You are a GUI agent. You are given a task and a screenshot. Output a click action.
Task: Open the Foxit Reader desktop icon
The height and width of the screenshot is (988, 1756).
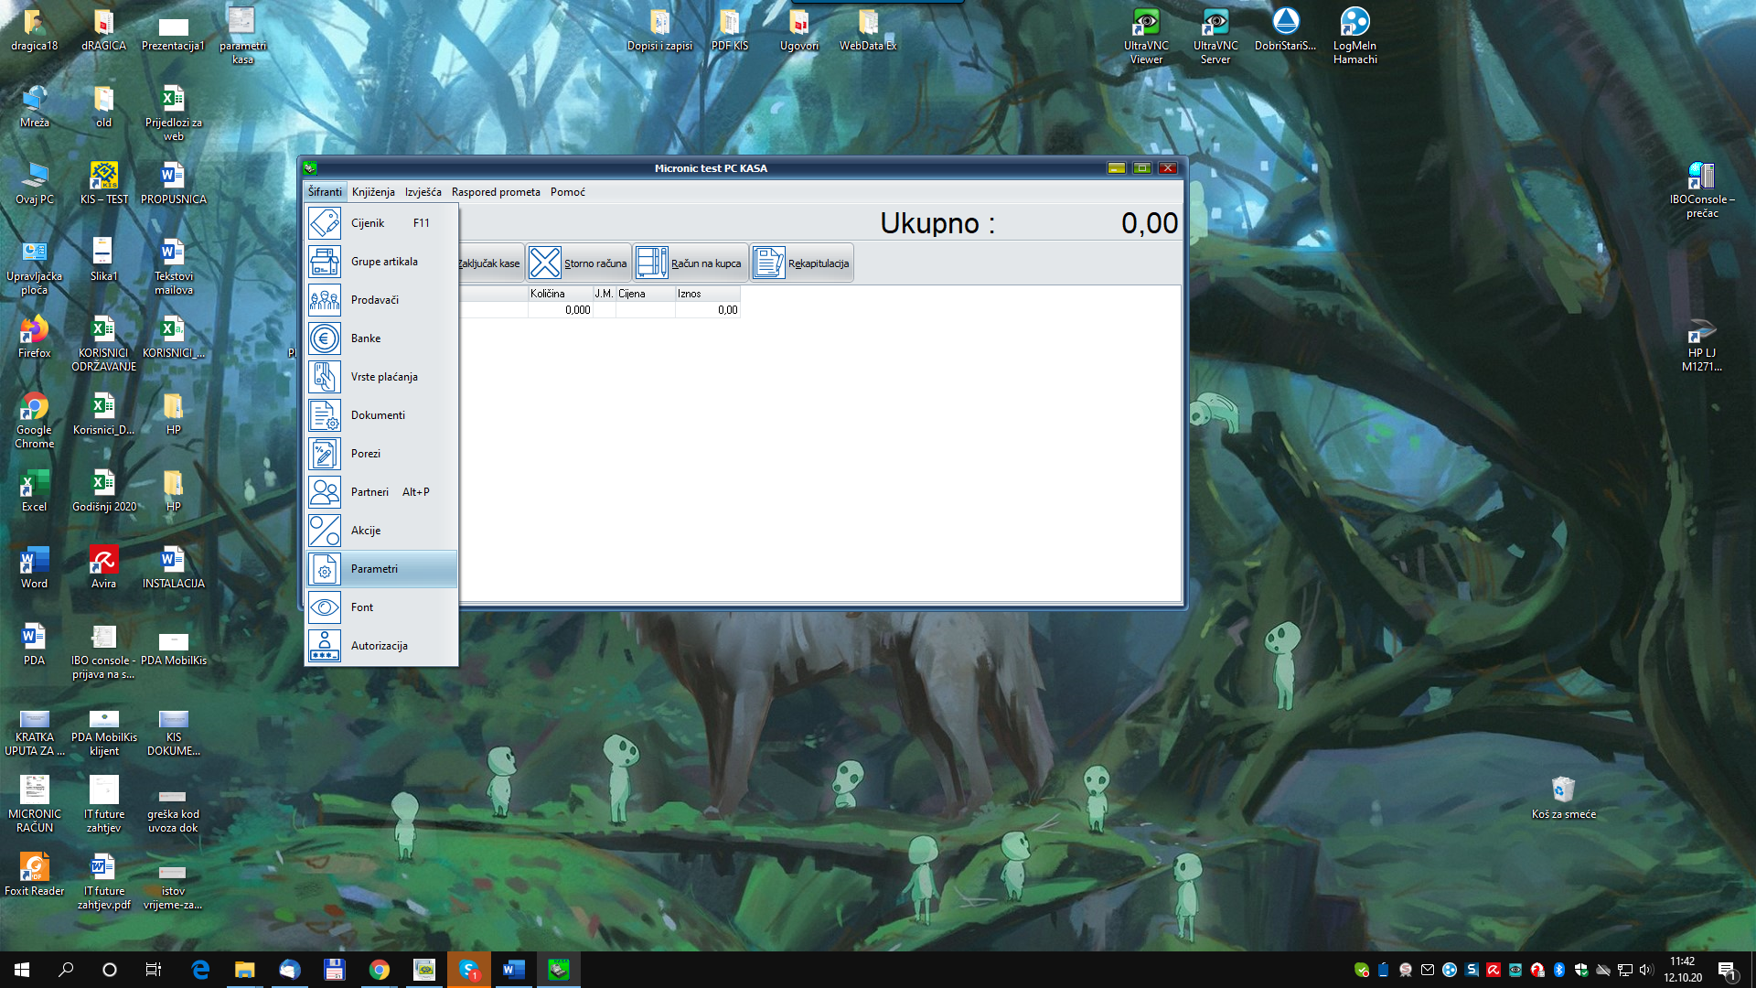click(35, 875)
